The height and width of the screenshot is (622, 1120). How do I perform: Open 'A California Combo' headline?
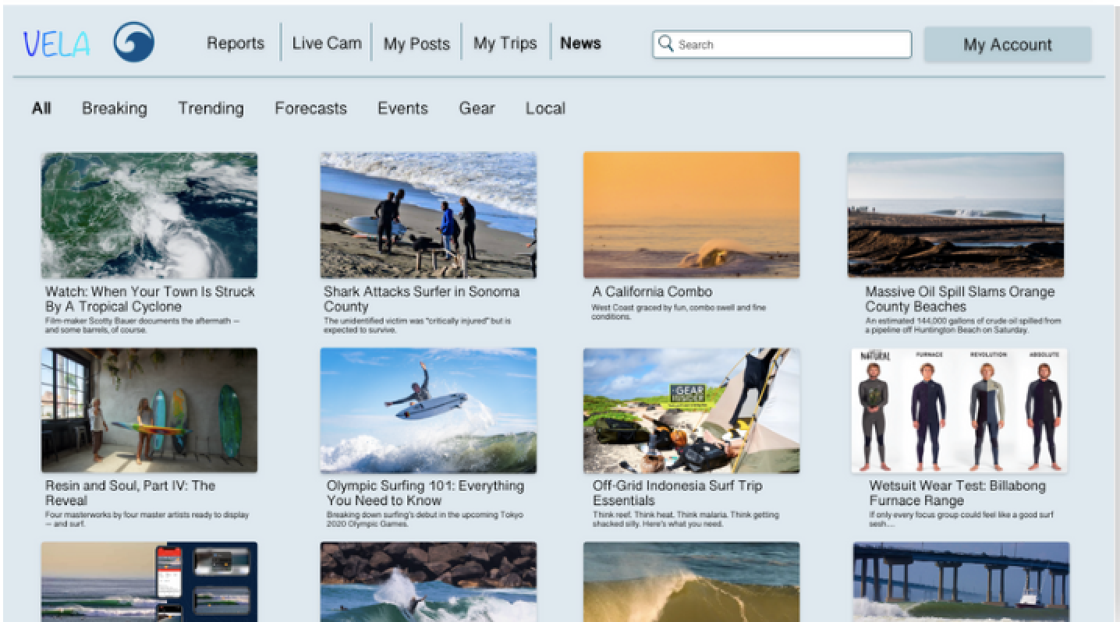point(652,292)
